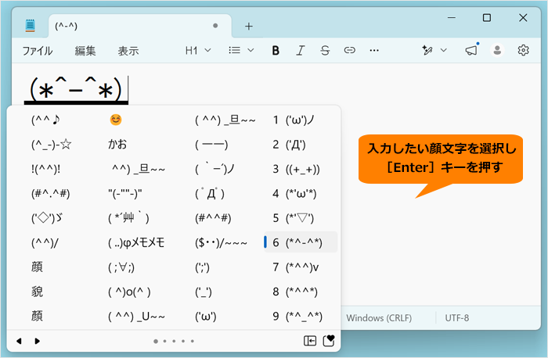Viewport: 548px width, 358px height.
Task: Select the (';') kaomoji
Action: click(202, 267)
